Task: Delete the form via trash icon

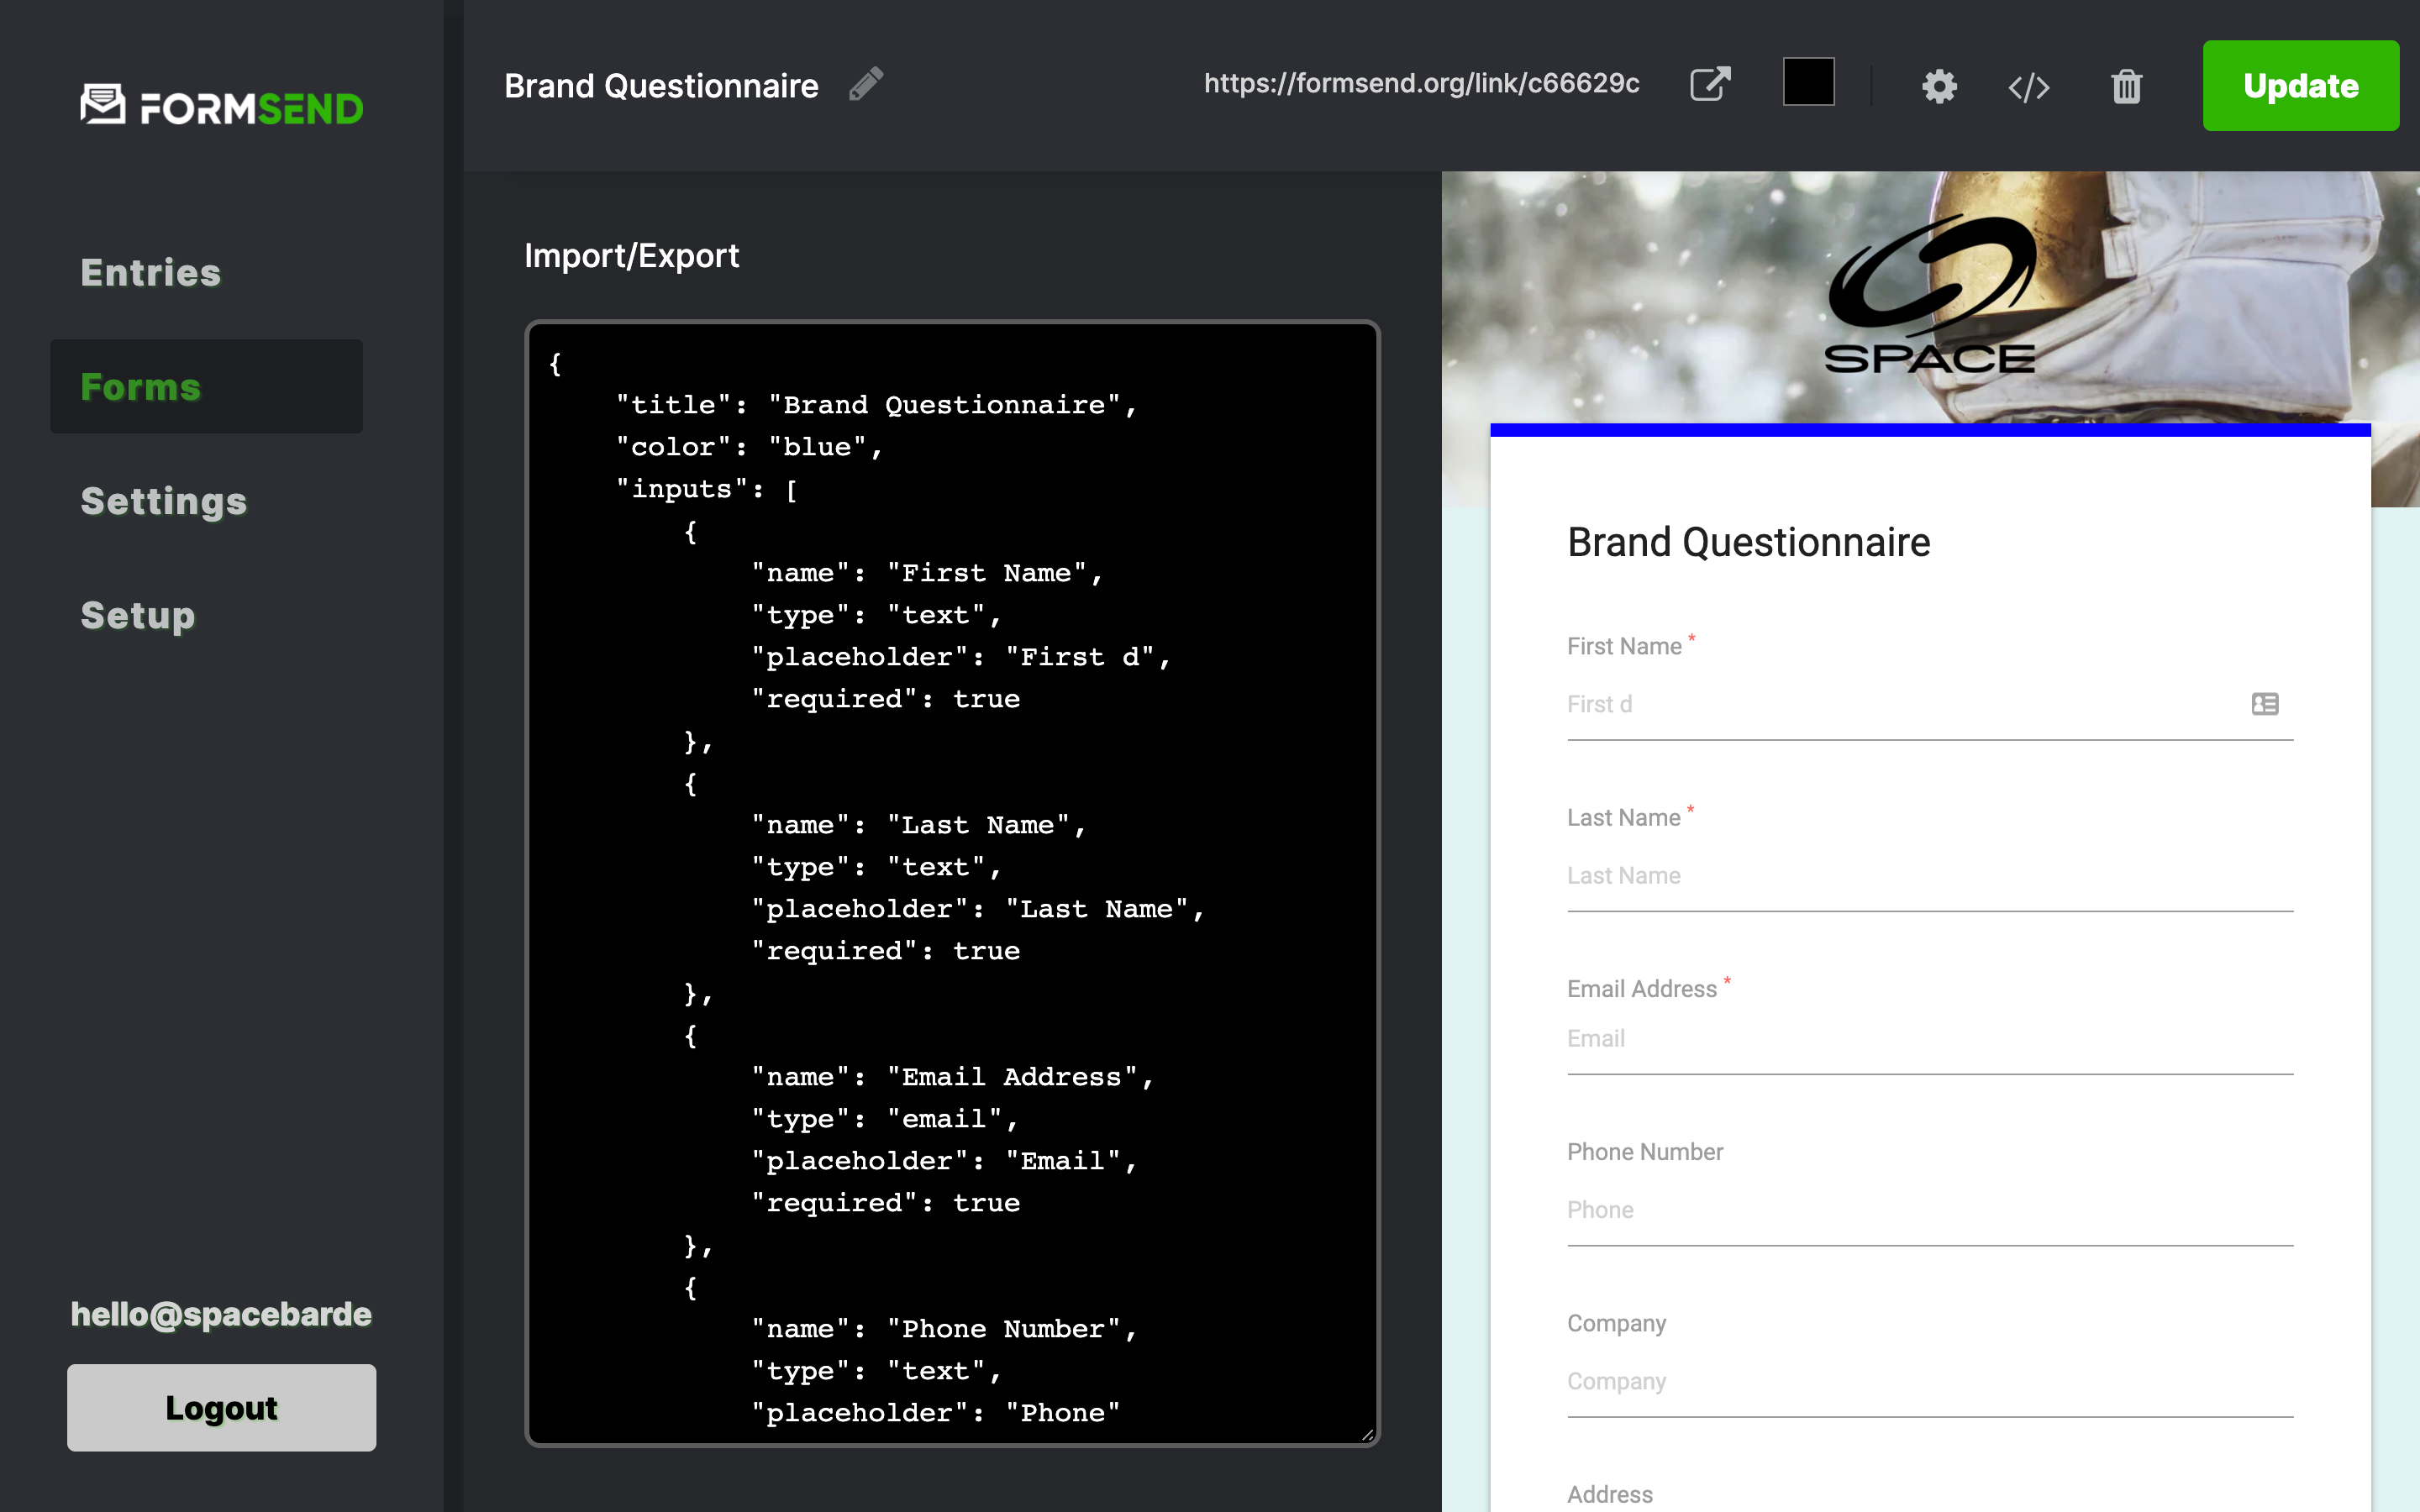Action: point(2126,87)
